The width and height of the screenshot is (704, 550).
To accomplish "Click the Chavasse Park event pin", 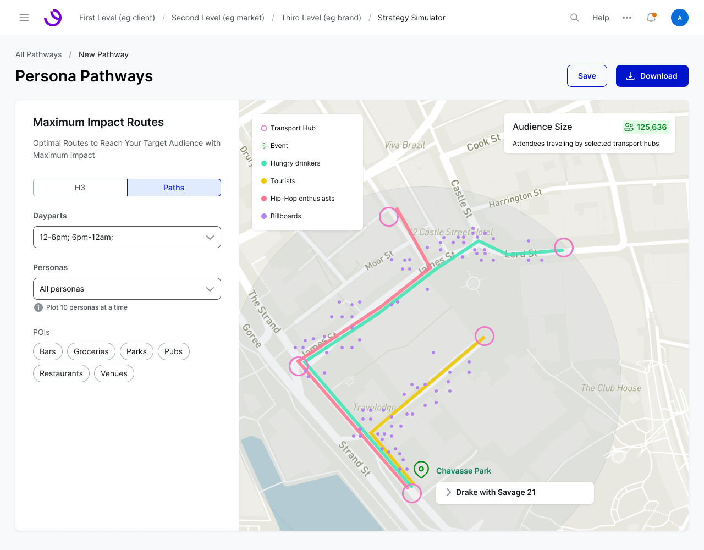I will tap(421, 470).
